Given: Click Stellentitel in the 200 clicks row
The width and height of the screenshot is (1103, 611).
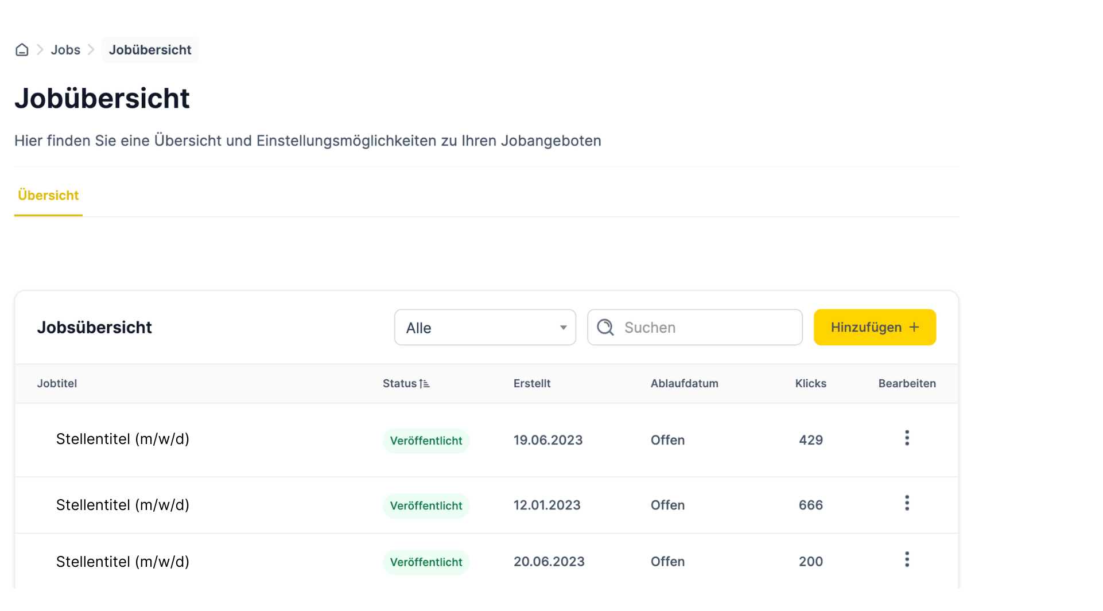Looking at the screenshot, I should click(x=123, y=562).
